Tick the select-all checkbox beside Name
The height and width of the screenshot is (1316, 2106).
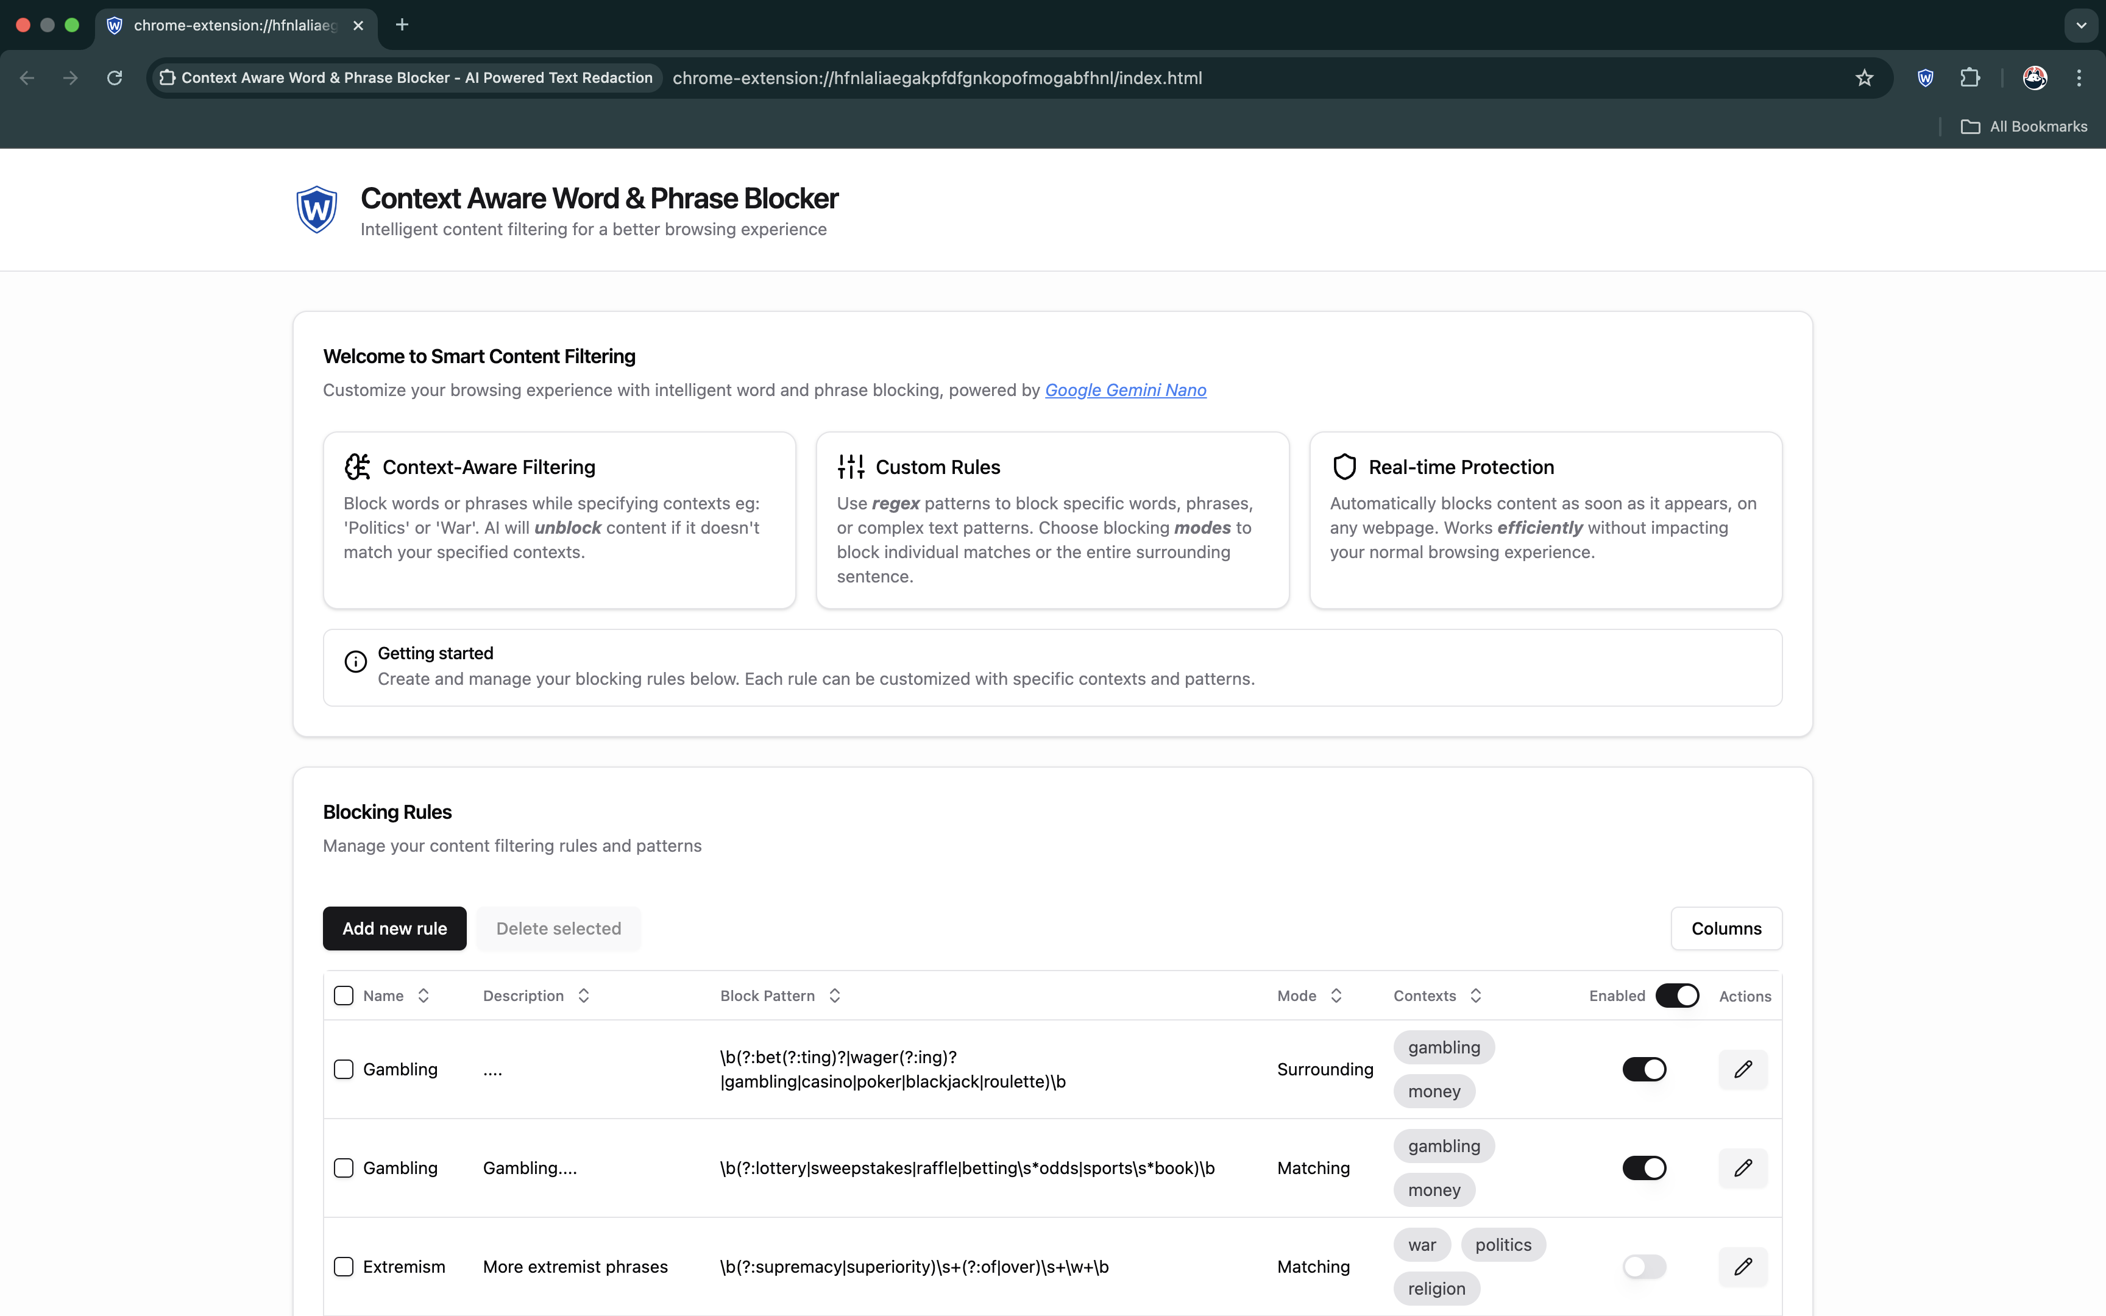(x=344, y=996)
